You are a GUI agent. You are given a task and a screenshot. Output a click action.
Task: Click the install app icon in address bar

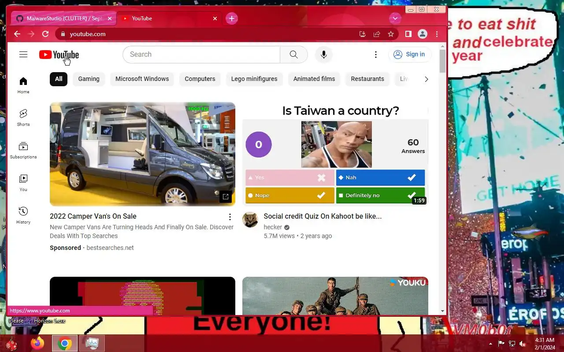coord(363,34)
